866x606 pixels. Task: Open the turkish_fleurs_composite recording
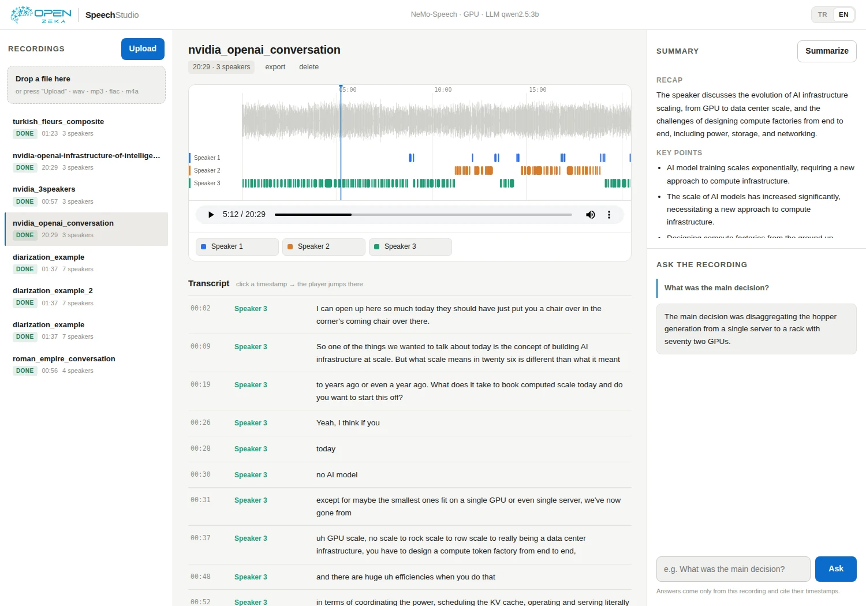coord(86,128)
